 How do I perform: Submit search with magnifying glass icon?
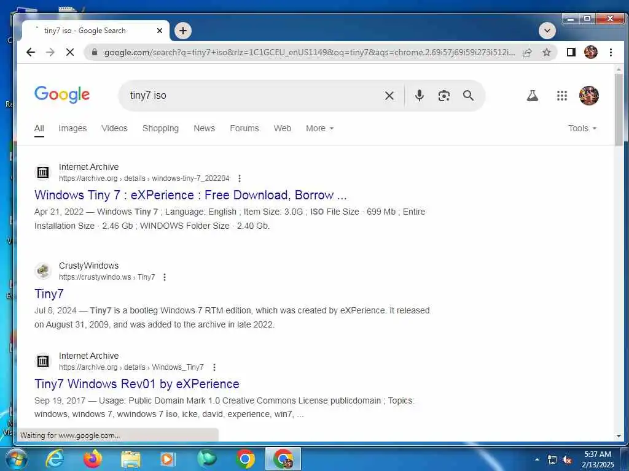[468, 96]
